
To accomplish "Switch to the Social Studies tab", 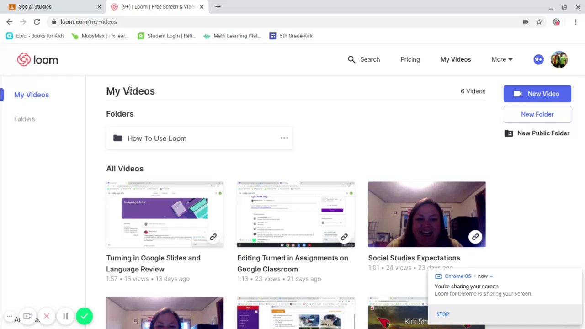I will coord(54,7).
